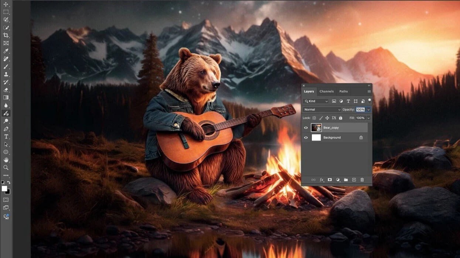Select the Crop tool
The height and width of the screenshot is (258, 460).
coord(6,35)
